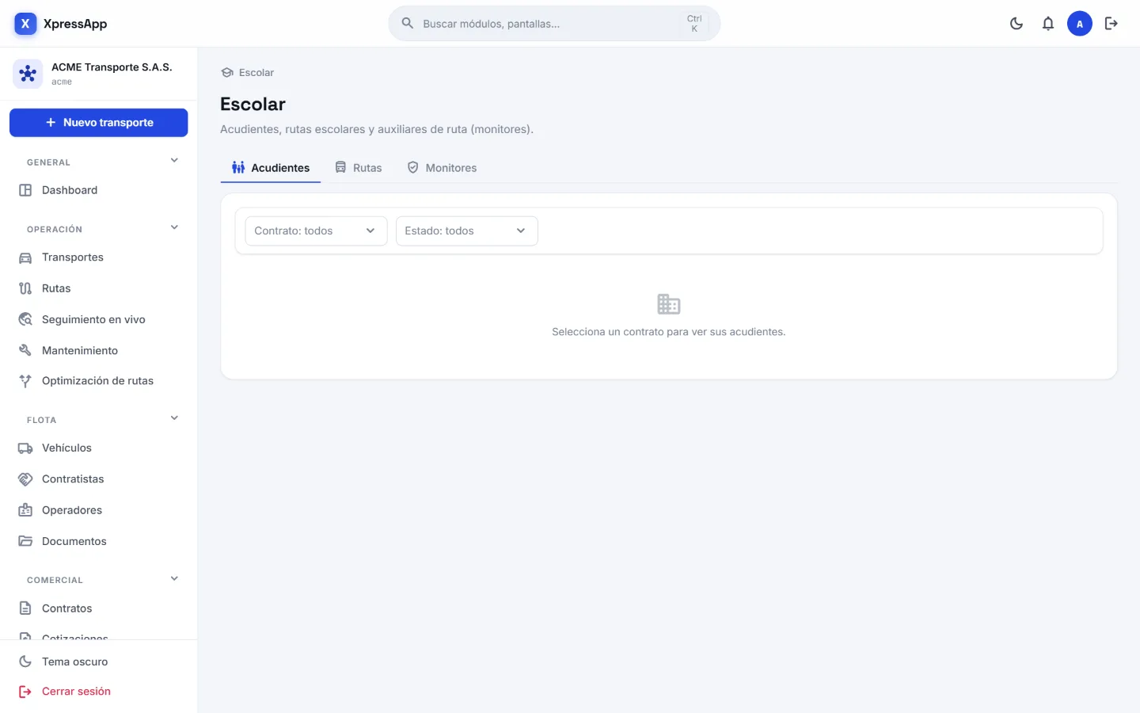The image size is (1140, 713).
Task: Click the Rutas tab bus icon
Action: pyautogui.click(x=340, y=167)
